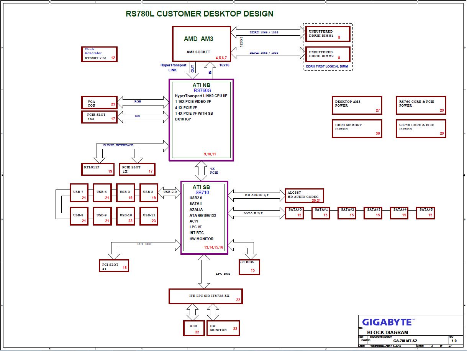Select the PCIE SLOT 1X box
This screenshot has height=351, width=467.
(x=137, y=169)
